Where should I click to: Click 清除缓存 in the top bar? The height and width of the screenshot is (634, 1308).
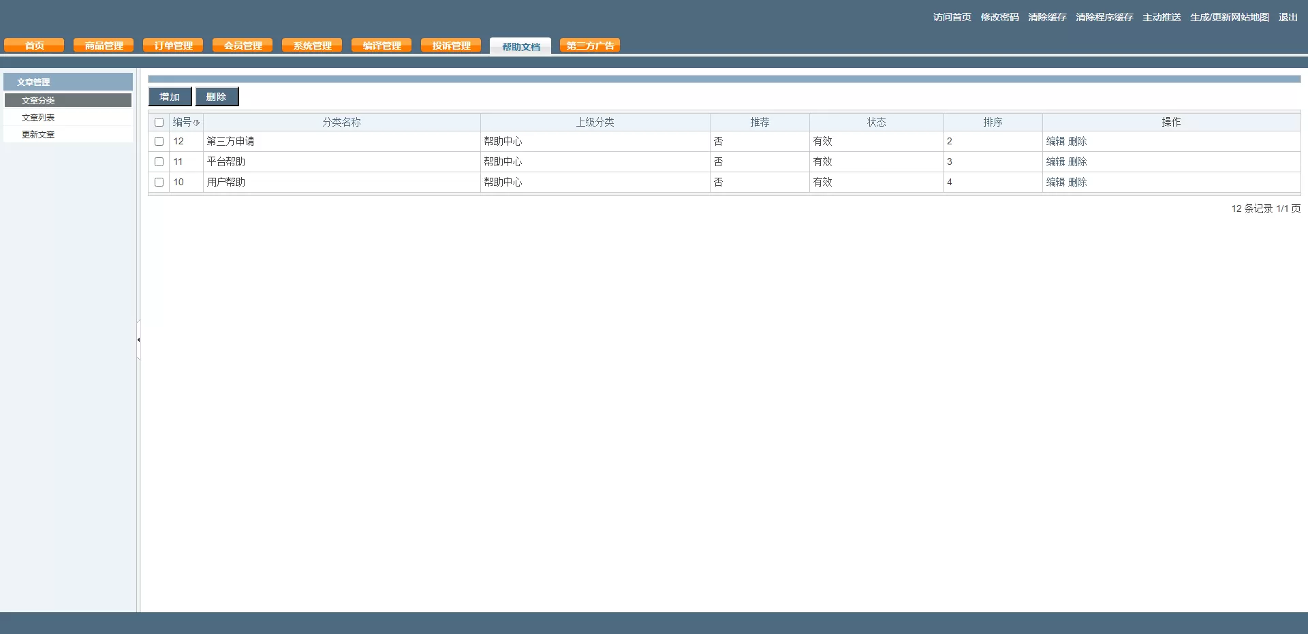pyautogui.click(x=1047, y=17)
